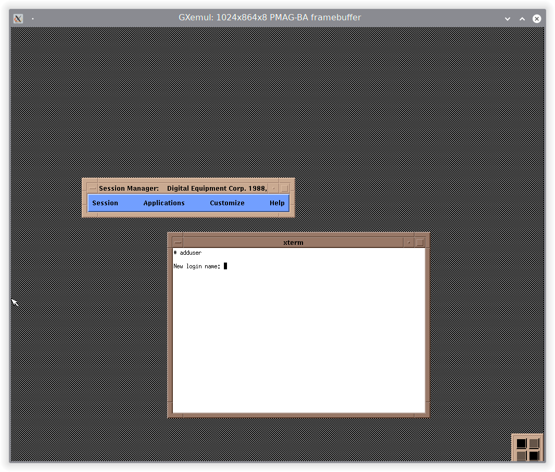Close the GXemul framebuffer window
The image size is (555, 472).
[x=537, y=19]
